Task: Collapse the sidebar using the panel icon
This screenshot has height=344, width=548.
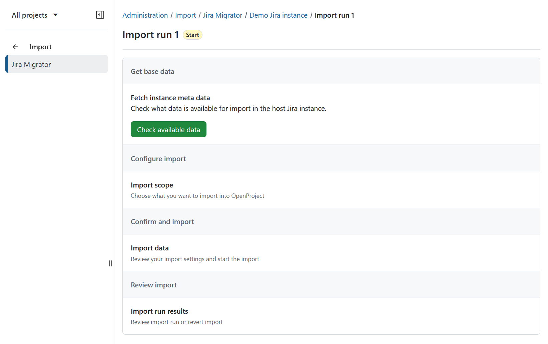Action: 100,15
